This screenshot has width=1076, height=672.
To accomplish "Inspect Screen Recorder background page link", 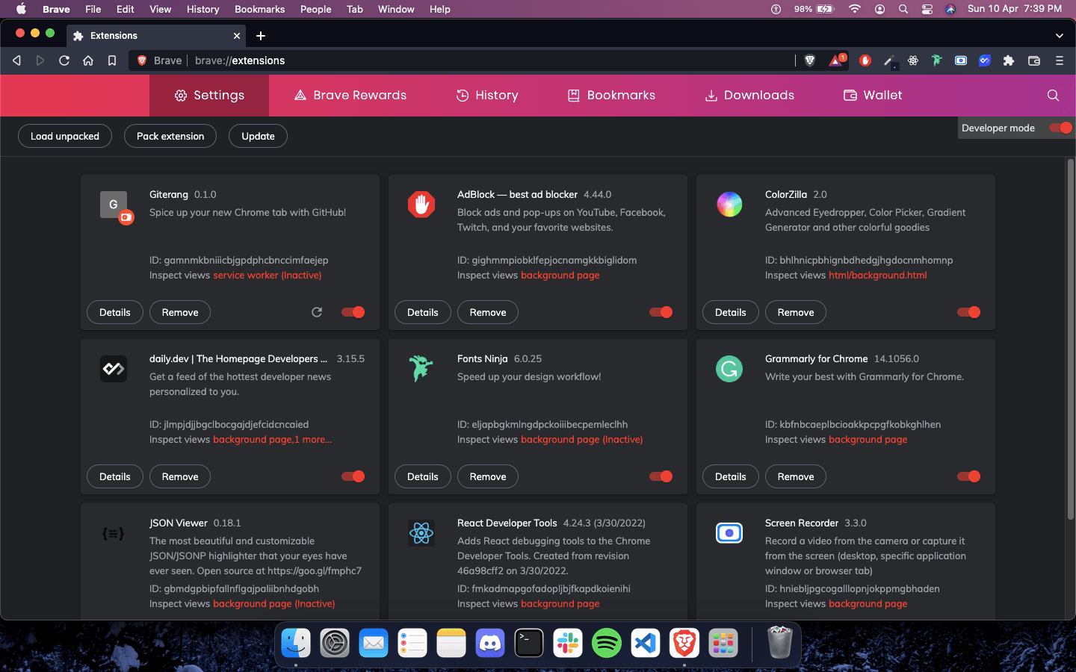I will click(868, 603).
